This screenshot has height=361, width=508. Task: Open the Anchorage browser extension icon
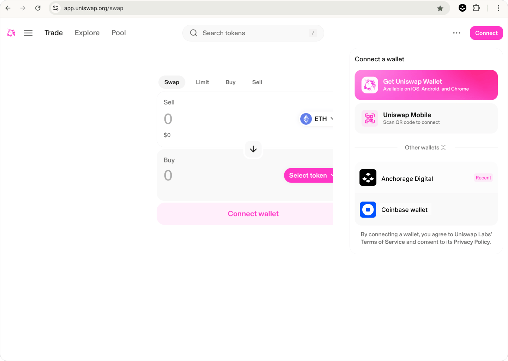(x=462, y=8)
